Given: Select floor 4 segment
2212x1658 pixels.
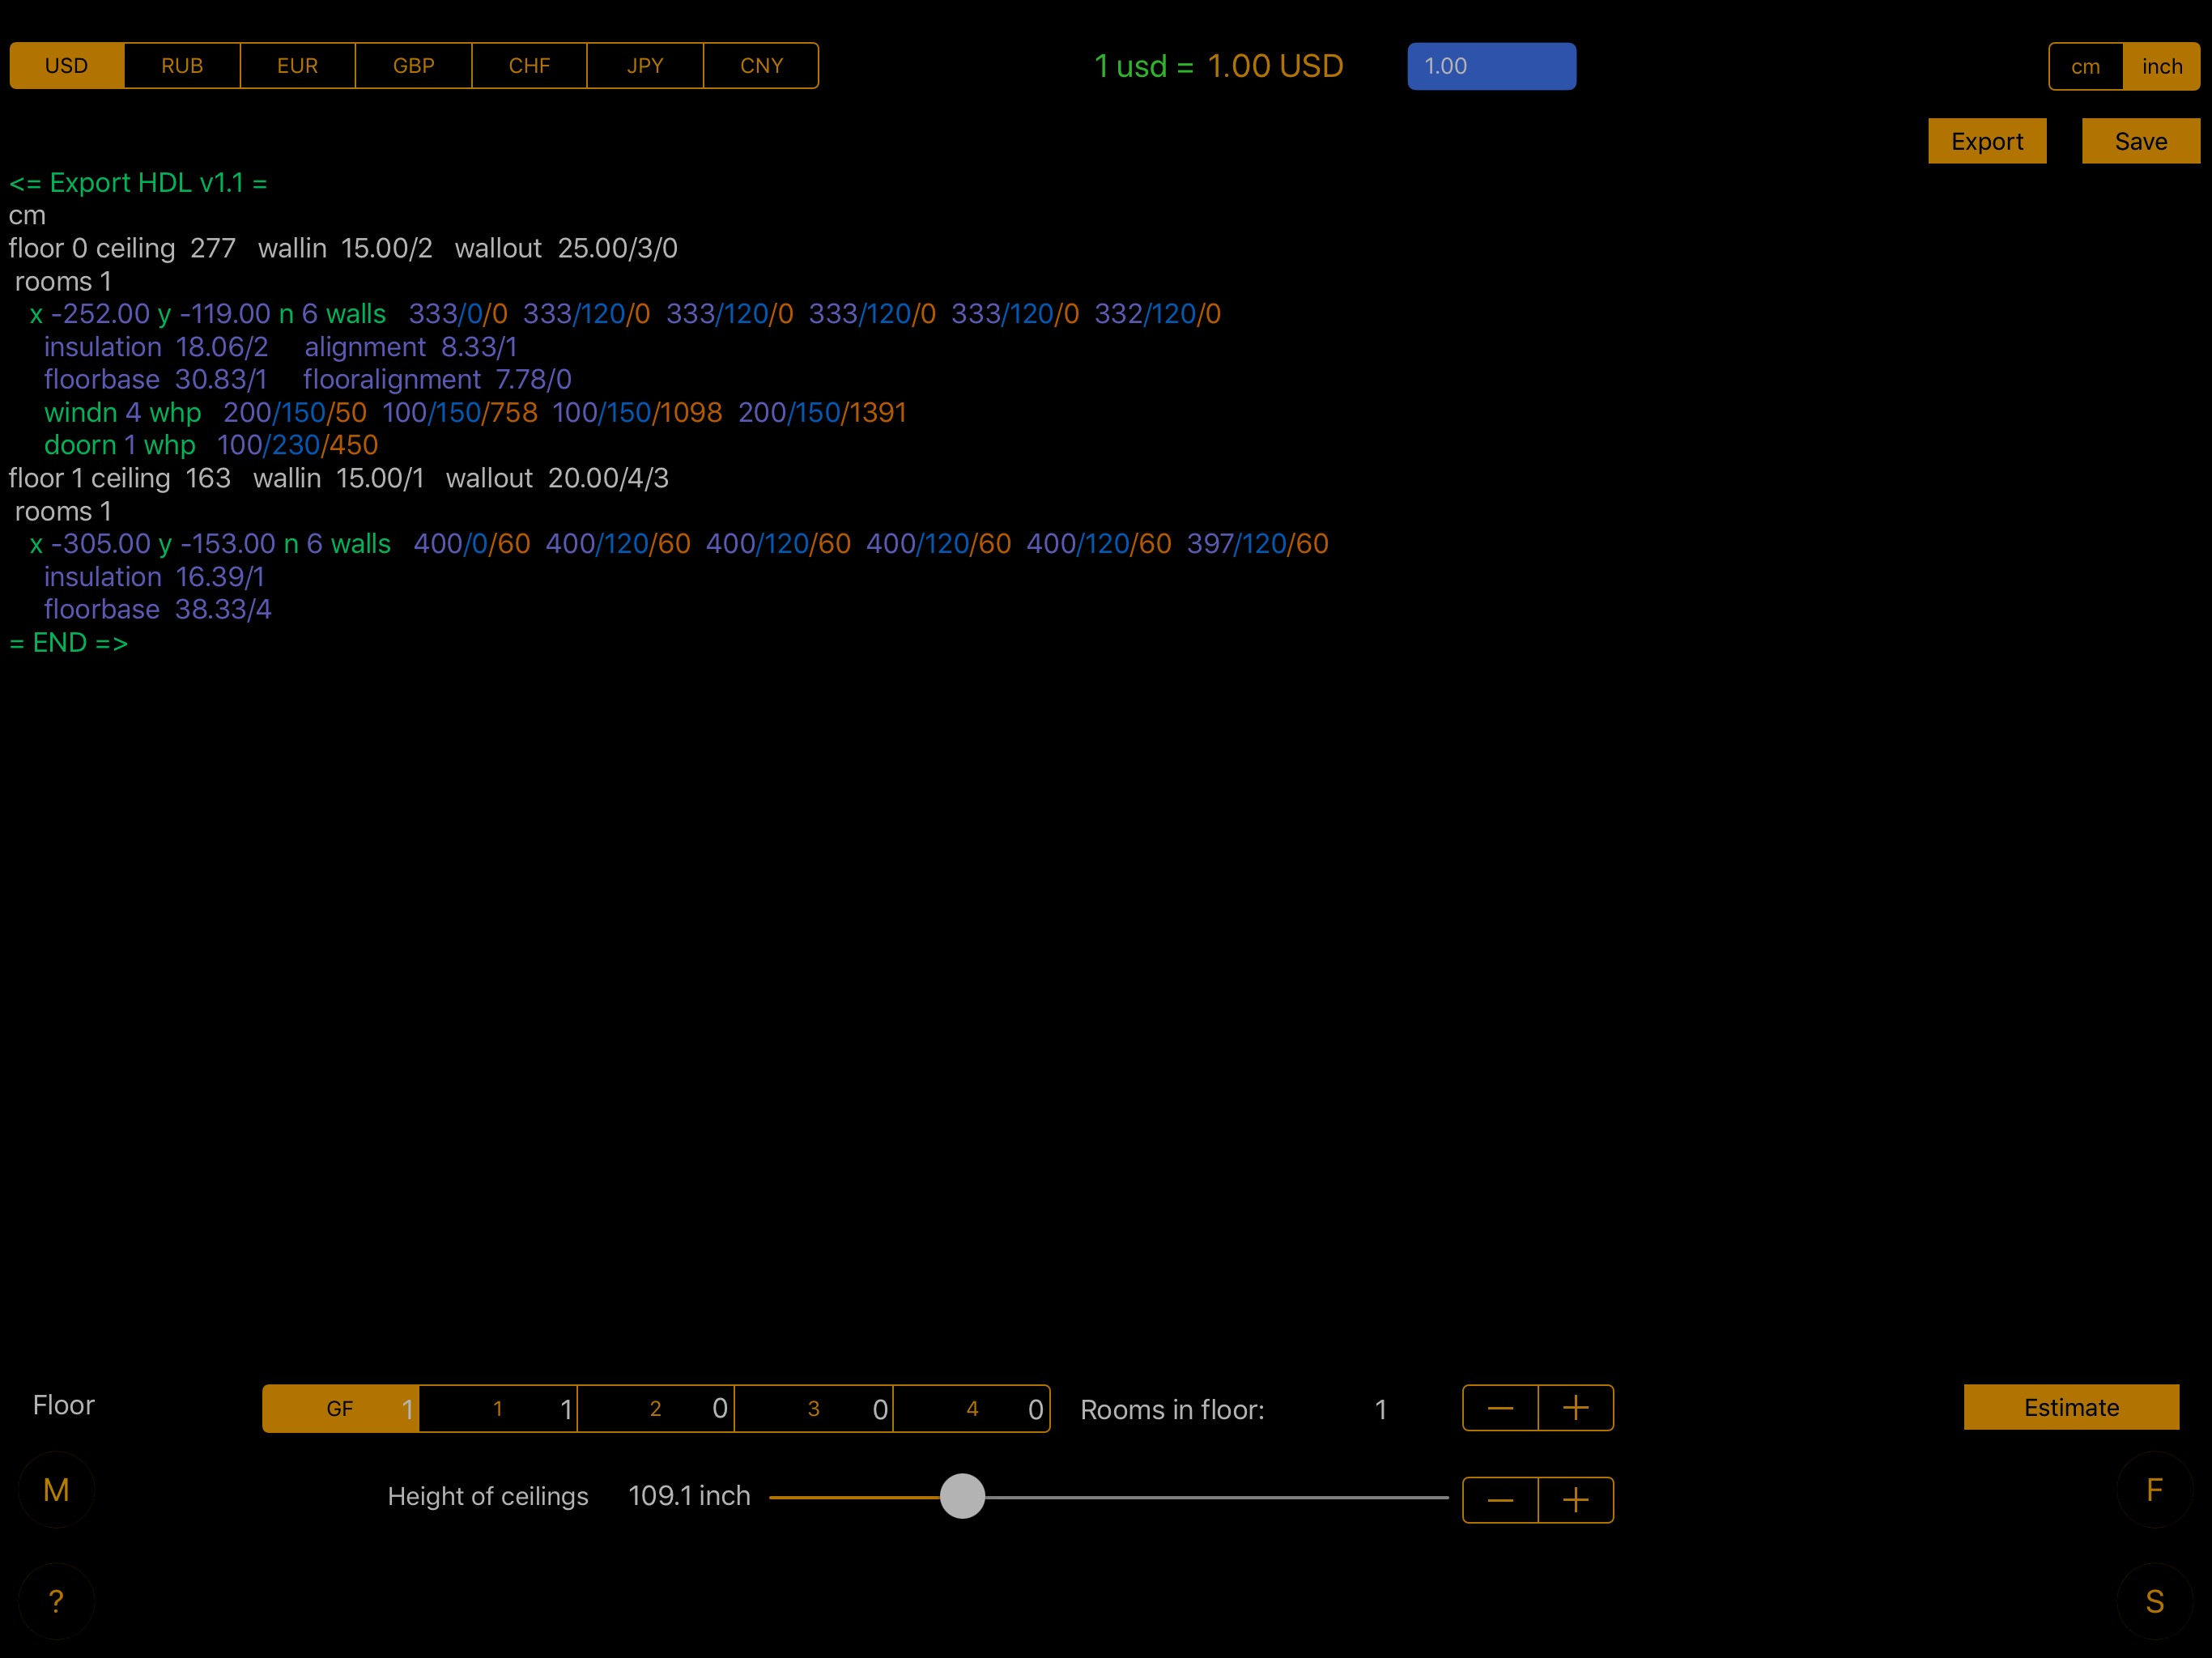Looking at the screenshot, I should click(x=972, y=1408).
